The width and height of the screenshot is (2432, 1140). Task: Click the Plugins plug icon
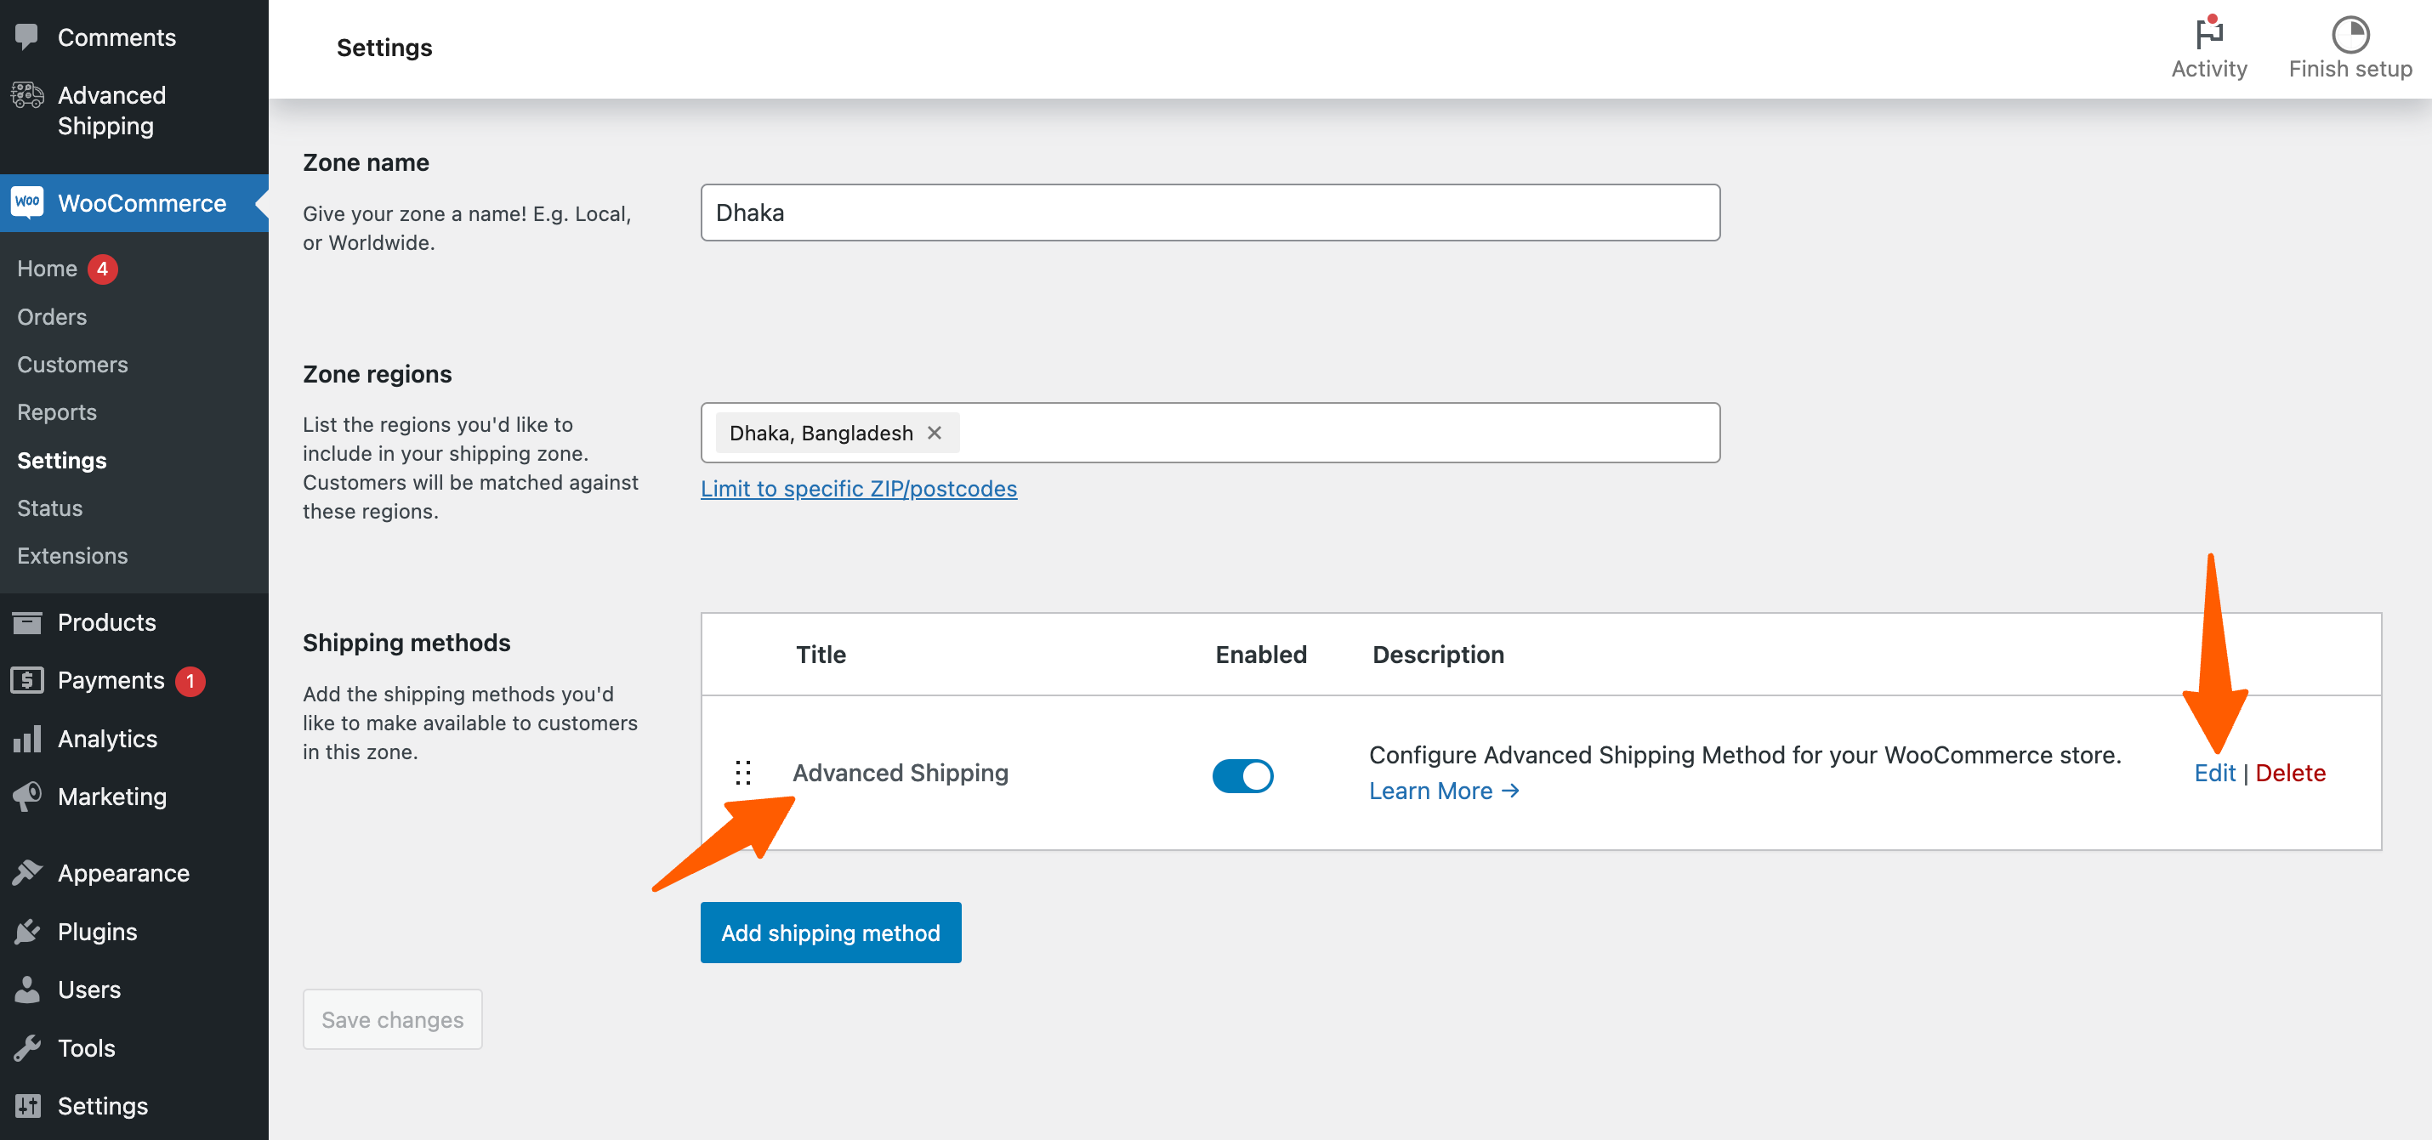[x=26, y=932]
